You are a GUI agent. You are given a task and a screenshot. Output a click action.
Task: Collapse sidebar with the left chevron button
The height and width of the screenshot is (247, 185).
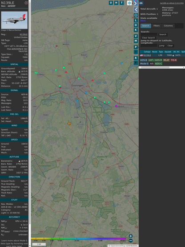136,10
